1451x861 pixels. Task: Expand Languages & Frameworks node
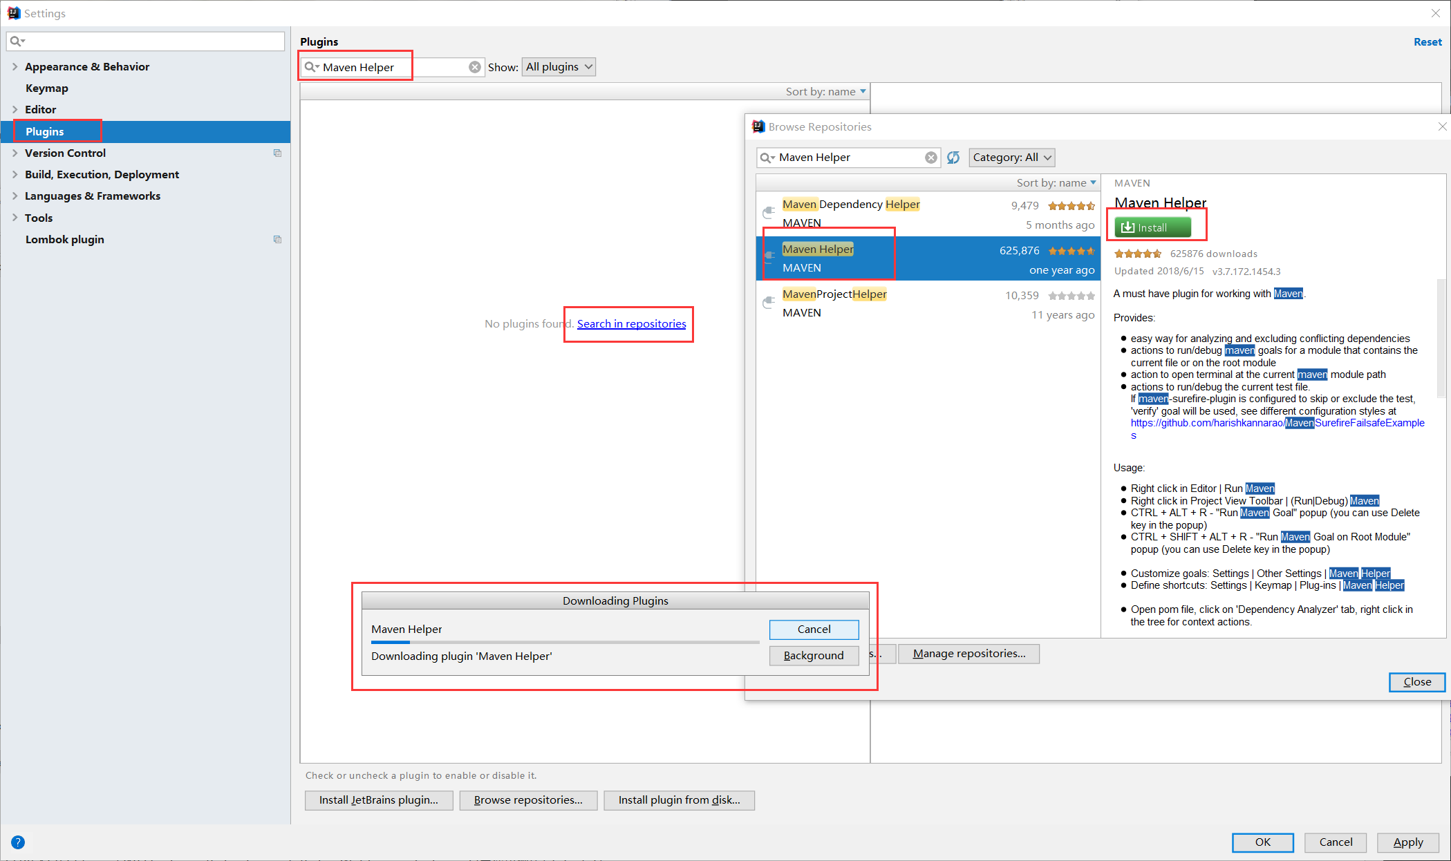pos(15,196)
